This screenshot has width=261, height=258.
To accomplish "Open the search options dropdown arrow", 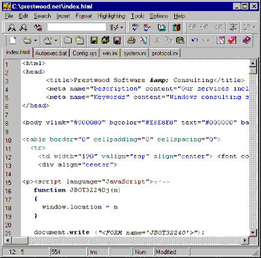I will point(121,27).
